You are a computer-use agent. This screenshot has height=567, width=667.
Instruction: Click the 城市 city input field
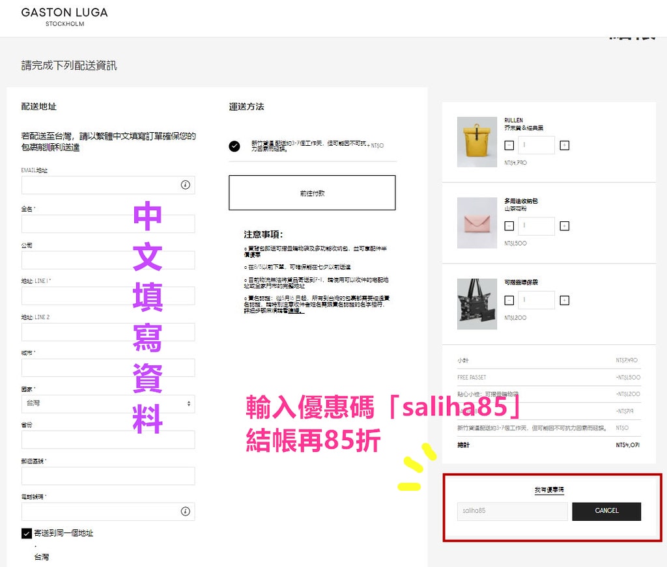[108, 368]
